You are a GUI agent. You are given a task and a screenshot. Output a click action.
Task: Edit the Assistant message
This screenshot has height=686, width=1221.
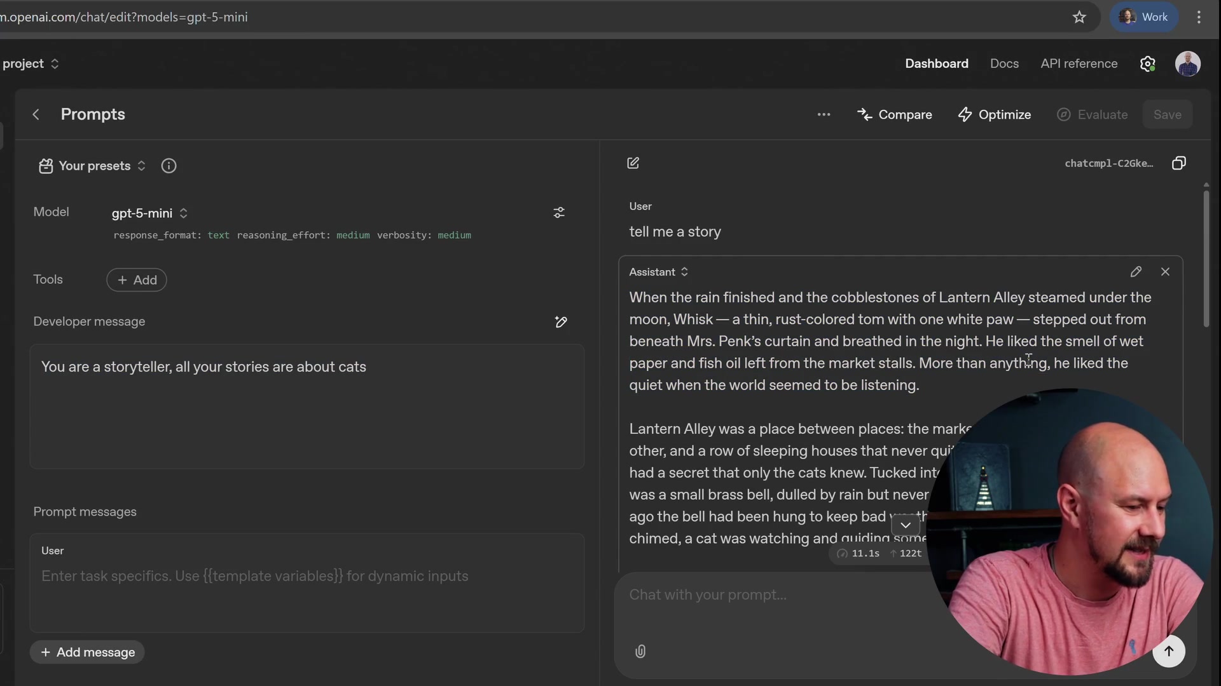pyautogui.click(x=1136, y=271)
